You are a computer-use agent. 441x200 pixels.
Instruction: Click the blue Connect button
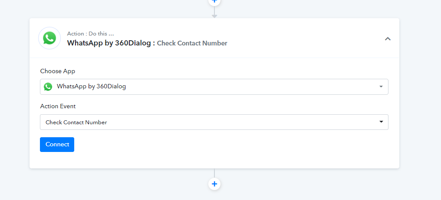(57, 145)
